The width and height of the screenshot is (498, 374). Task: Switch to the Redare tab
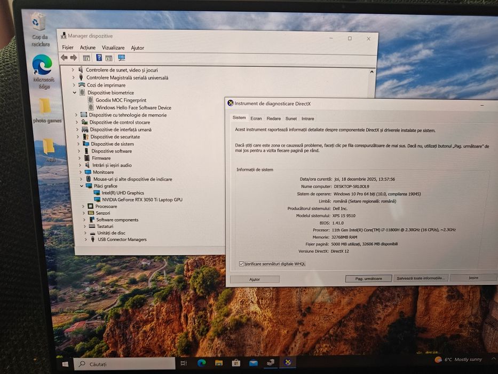coord(273,118)
